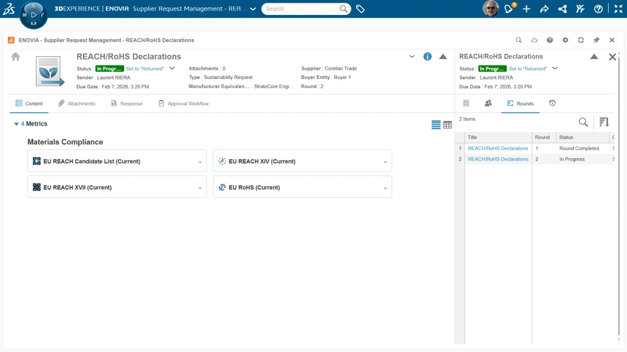Open the properties tab icon in side panel
The width and height of the screenshot is (627, 352).
466,103
